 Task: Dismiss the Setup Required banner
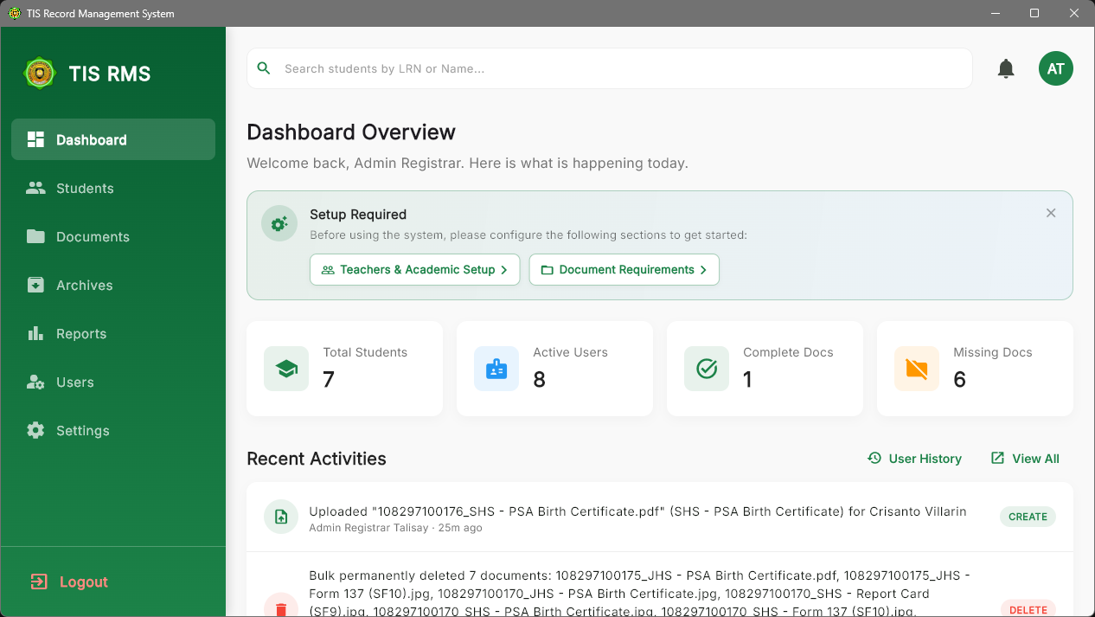[1051, 213]
